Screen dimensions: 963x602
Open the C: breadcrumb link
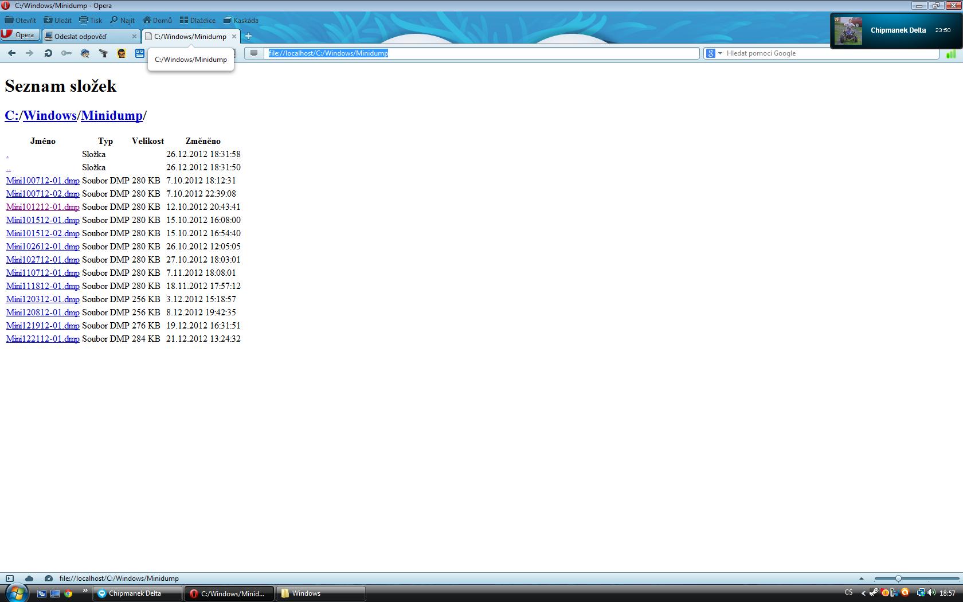pos(11,115)
